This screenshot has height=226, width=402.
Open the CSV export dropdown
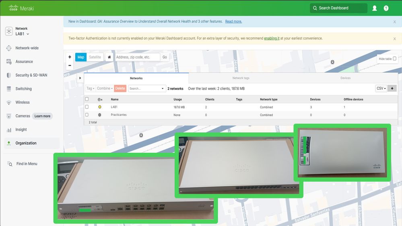381,88
